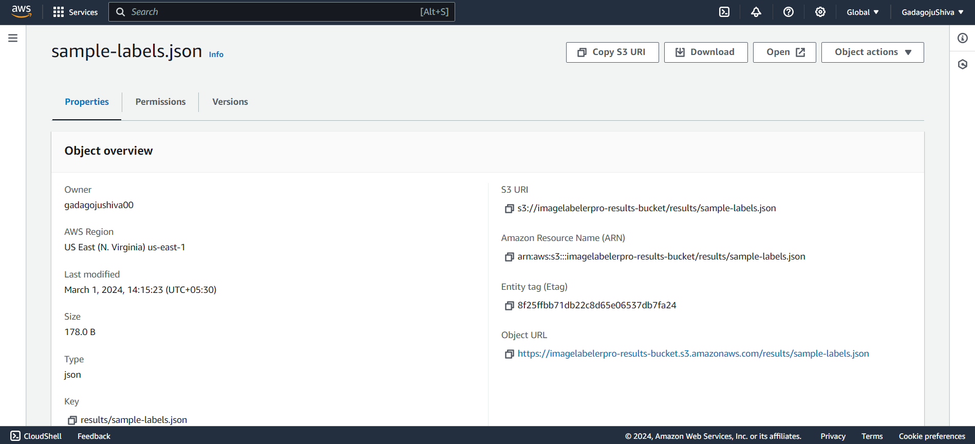Expand the GadagojuShiva account menu
Viewport: 975px width, 444px height.
pyautogui.click(x=932, y=12)
